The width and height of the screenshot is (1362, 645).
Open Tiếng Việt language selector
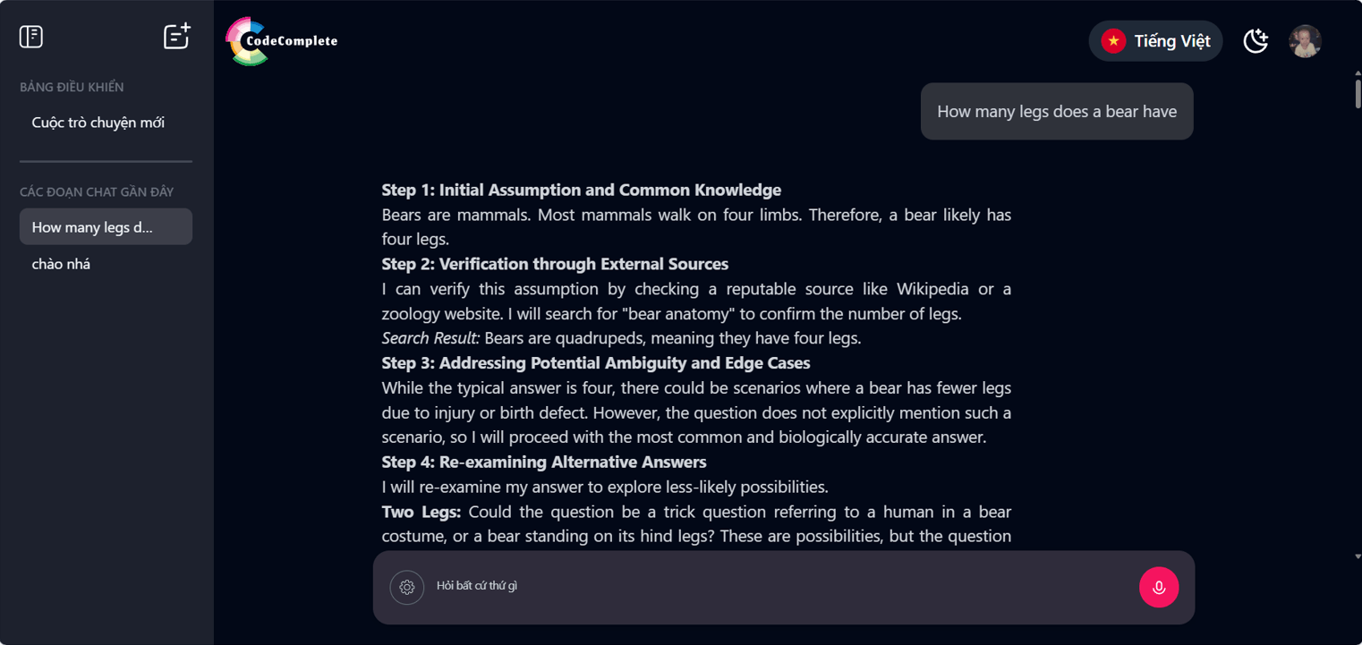[1155, 41]
